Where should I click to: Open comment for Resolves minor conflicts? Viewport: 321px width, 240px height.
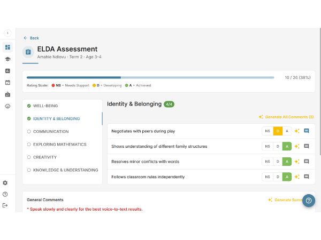click(x=307, y=162)
